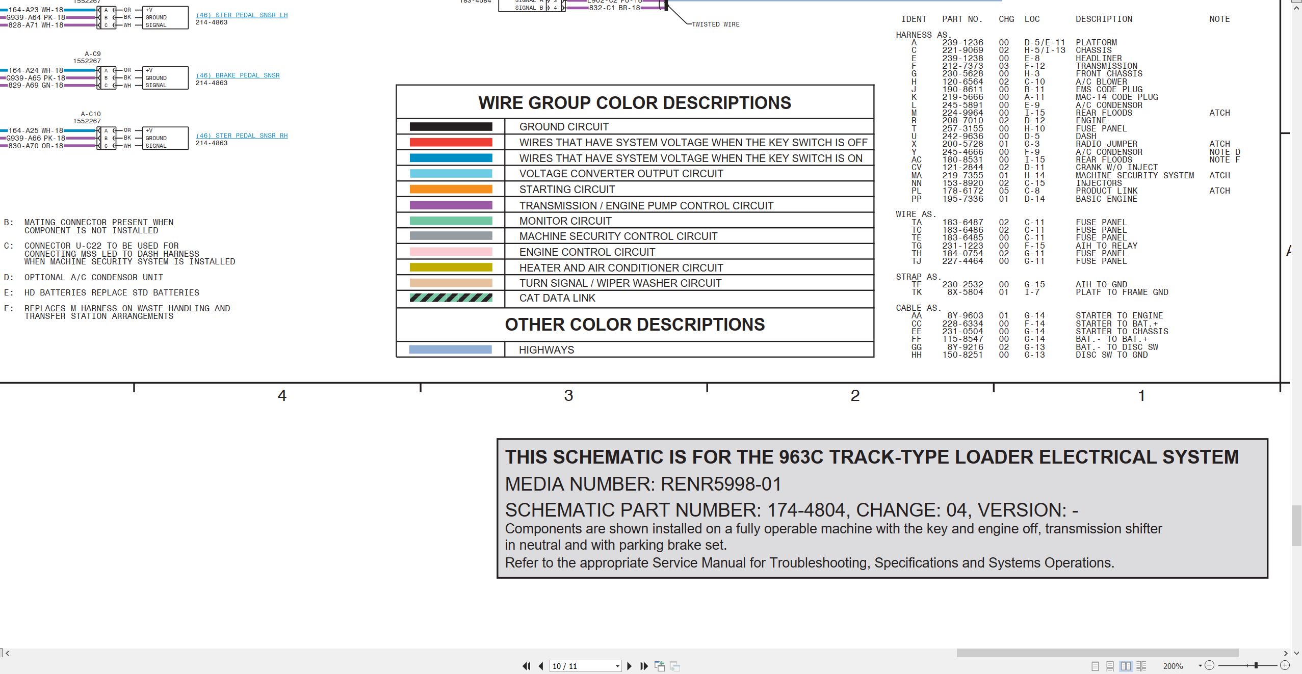Click the wire label 830-A70 OR-18
1302x674 pixels.
coord(36,146)
